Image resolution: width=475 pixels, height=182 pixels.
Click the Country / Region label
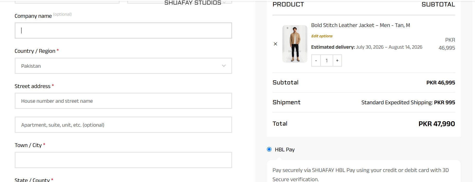[35, 51]
